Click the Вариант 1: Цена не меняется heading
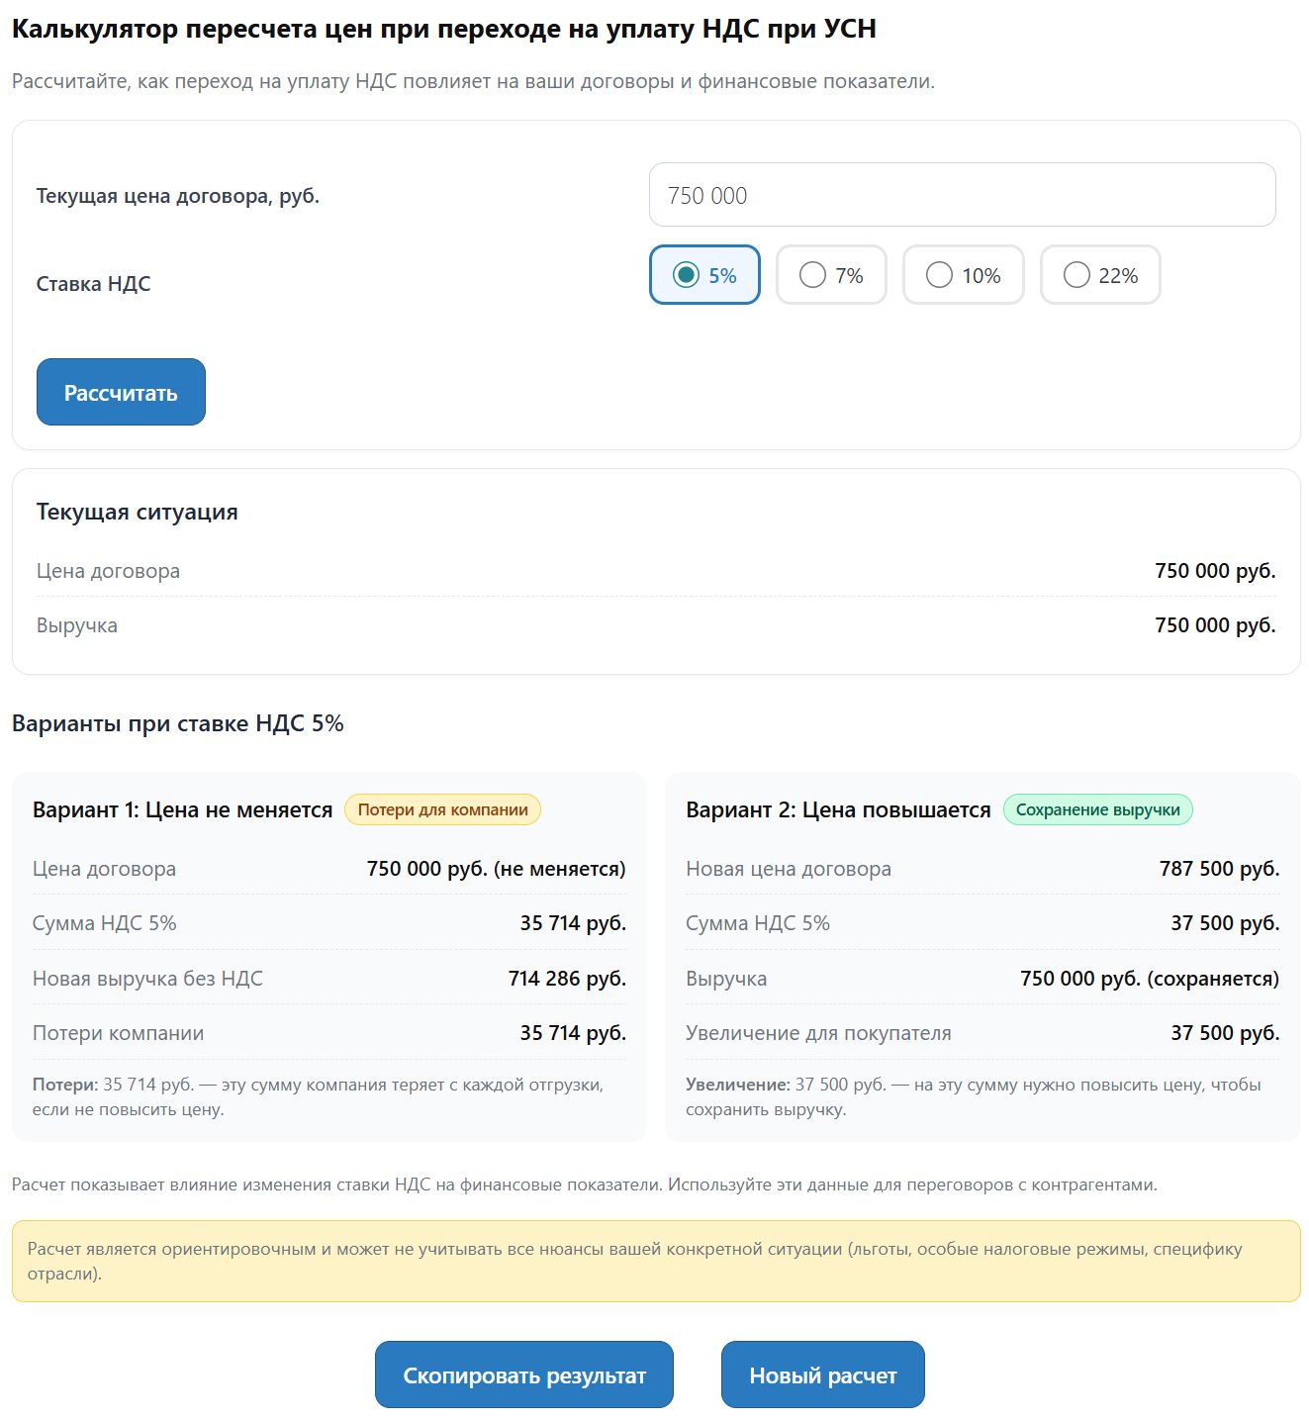Screen dimensions: 1309x1420 (183, 809)
